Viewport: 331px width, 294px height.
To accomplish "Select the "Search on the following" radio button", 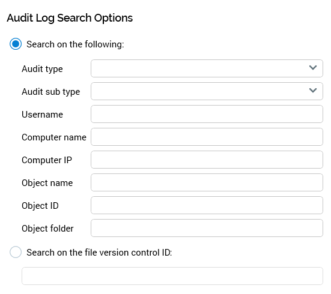I will pos(16,44).
